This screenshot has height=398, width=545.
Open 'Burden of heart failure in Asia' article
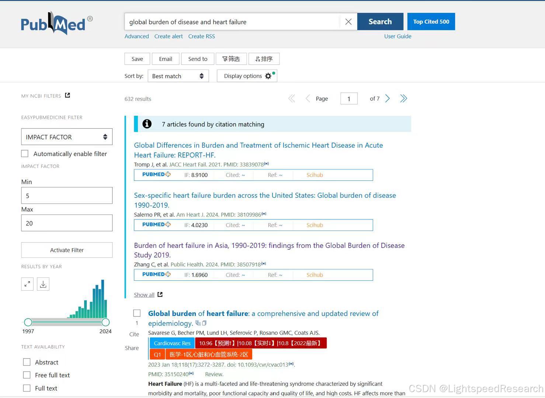(x=269, y=250)
